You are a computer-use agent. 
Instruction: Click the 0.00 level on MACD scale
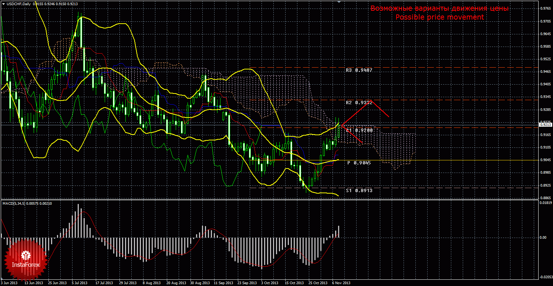click(543, 237)
